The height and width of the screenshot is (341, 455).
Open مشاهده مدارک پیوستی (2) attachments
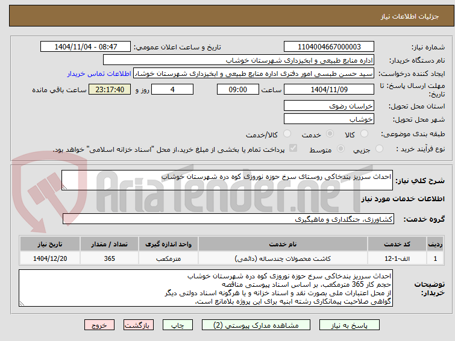click(256, 325)
